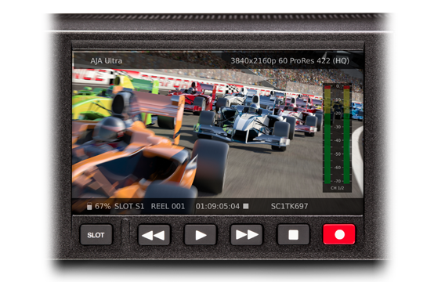Image resolution: width=427 pixels, height=282 pixels.
Task: Click the AJA Ultra device name
Action: (x=107, y=60)
